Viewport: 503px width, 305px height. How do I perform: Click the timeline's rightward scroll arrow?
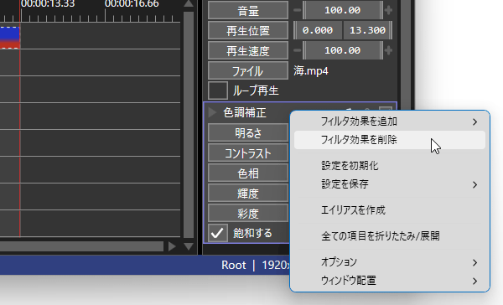click(x=172, y=246)
